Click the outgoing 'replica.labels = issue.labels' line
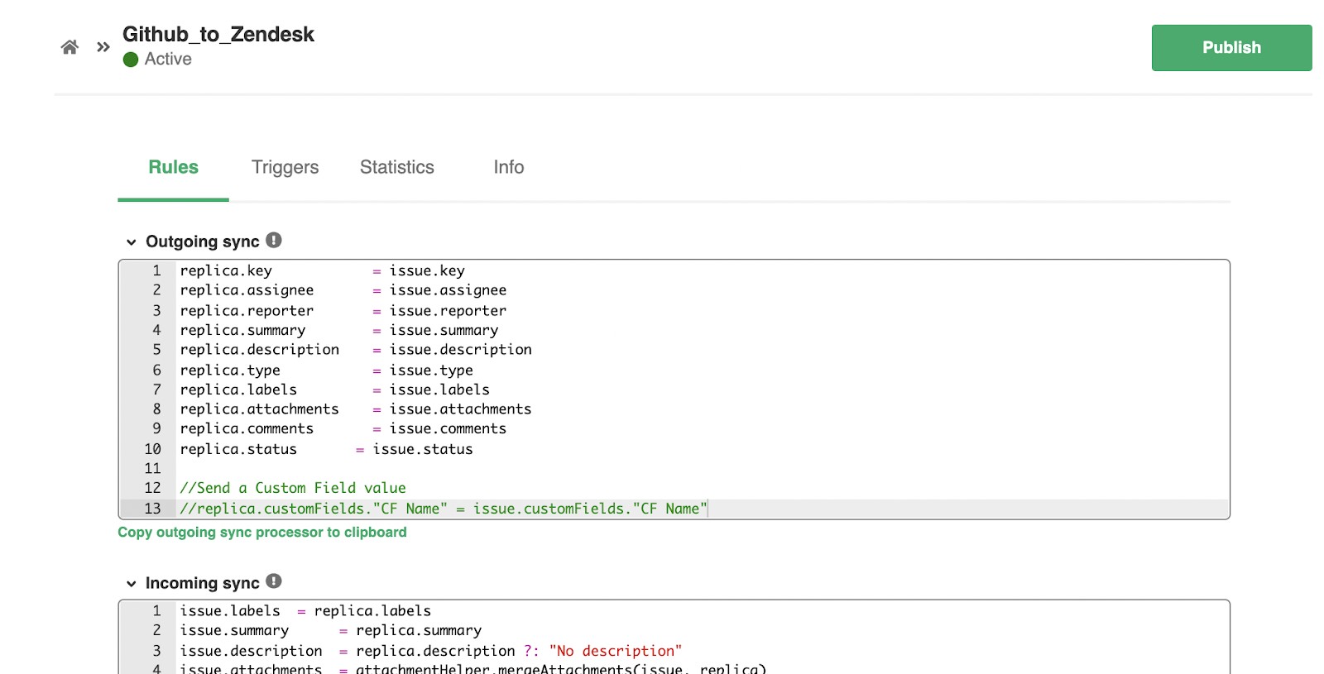1324x674 pixels. (x=335, y=390)
